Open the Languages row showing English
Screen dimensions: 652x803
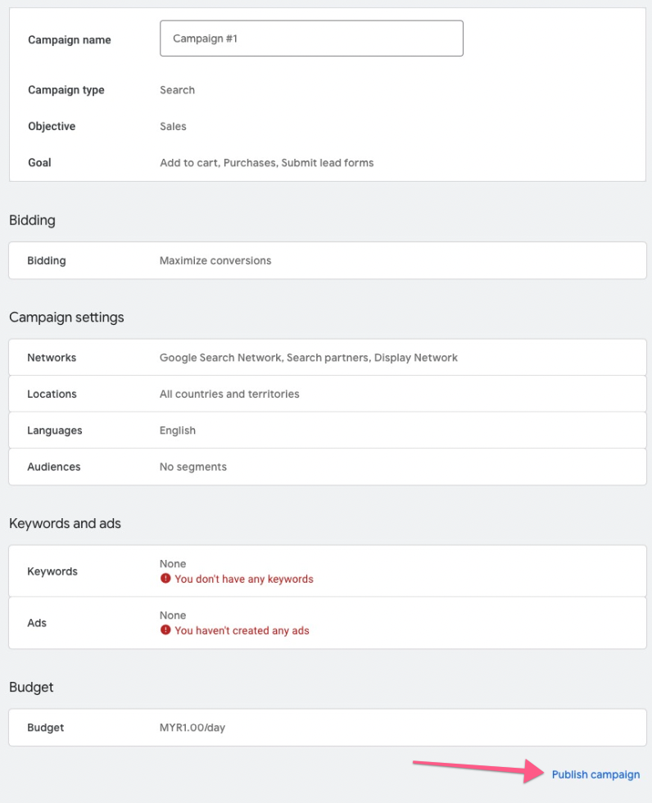point(328,431)
